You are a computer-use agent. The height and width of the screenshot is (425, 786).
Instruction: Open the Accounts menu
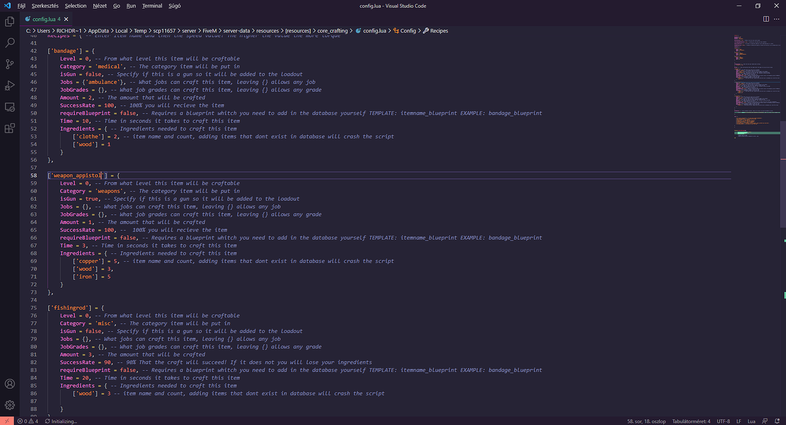click(x=9, y=384)
